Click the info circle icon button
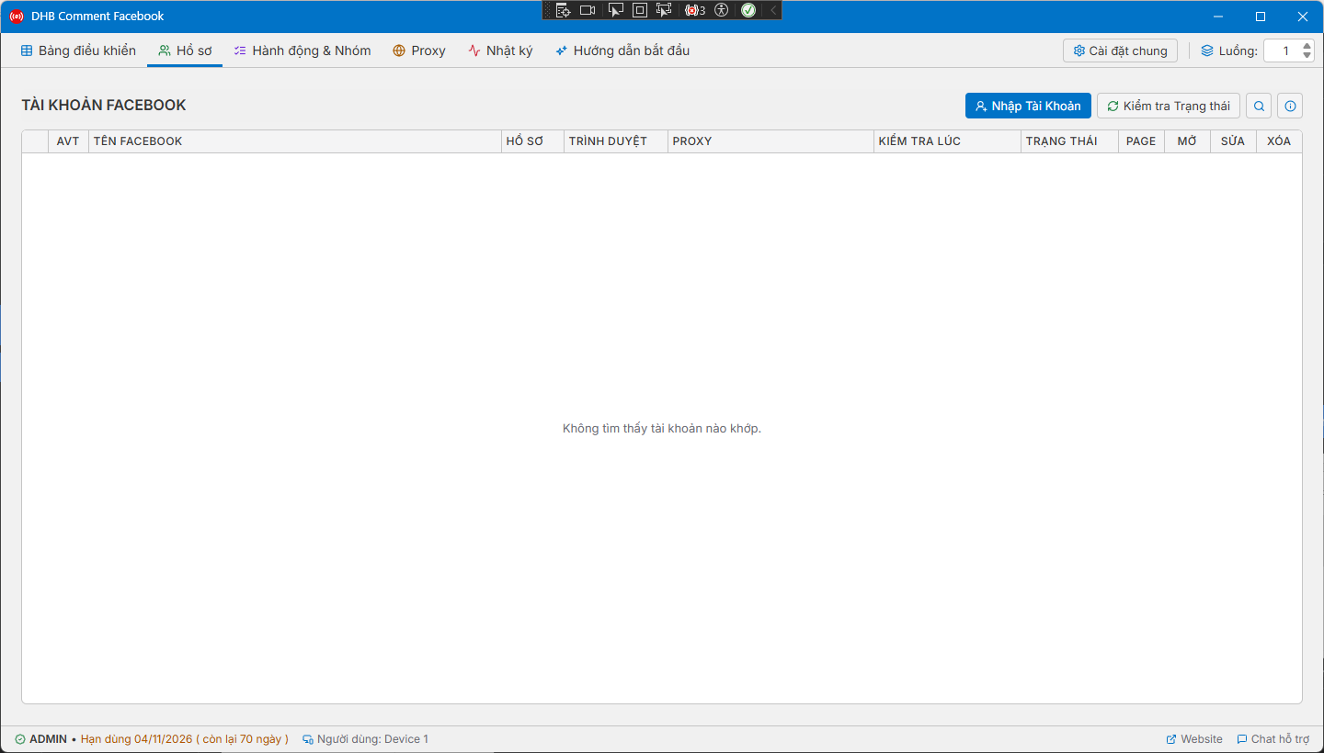 tap(1290, 106)
